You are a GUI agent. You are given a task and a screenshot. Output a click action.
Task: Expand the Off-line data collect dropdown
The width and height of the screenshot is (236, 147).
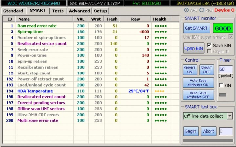(229, 116)
